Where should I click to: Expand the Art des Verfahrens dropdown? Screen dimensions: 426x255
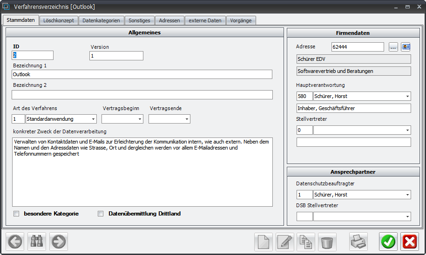[x=94, y=119]
